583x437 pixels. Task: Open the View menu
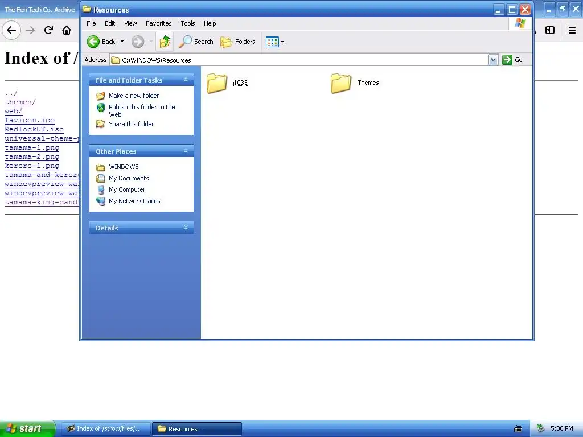click(x=130, y=23)
